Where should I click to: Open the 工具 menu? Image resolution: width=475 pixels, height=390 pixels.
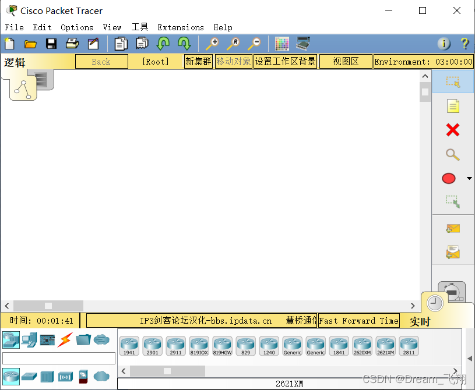coord(140,27)
